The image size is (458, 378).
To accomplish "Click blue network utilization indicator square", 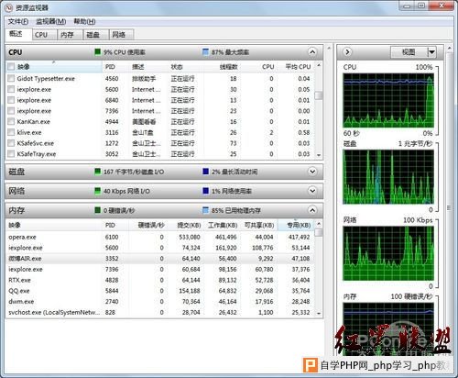I will tap(206, 191).
